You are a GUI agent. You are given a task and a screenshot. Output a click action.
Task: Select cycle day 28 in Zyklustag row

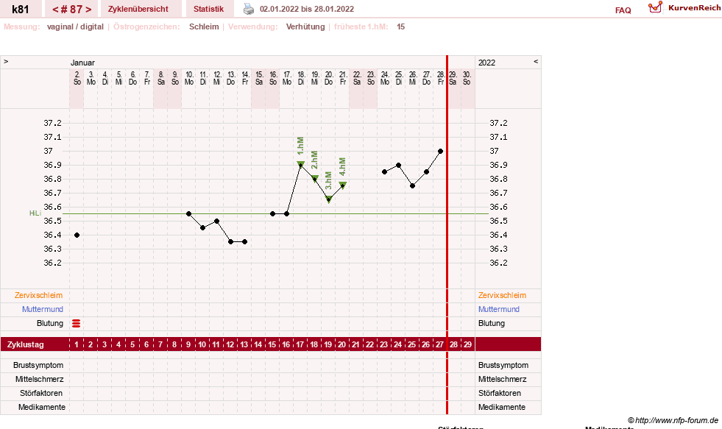[x=454, y=344]
